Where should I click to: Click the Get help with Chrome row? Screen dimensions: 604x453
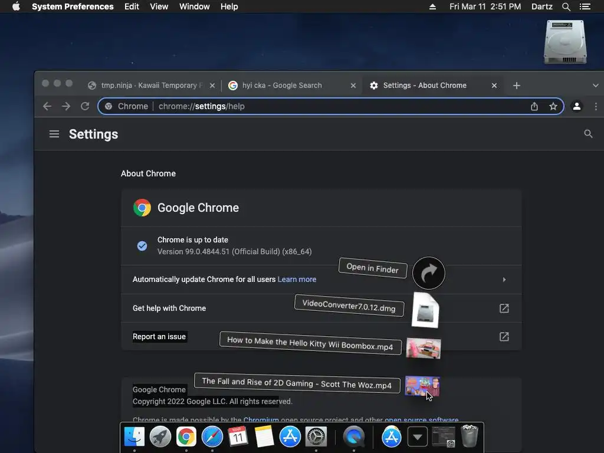(321, 308)
